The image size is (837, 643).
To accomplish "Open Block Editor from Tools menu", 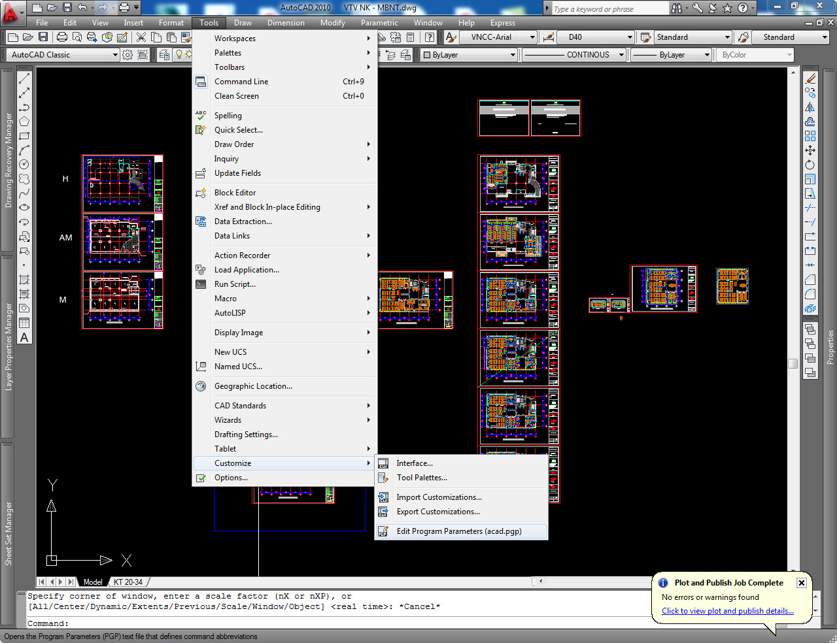I will click(285, 193).
